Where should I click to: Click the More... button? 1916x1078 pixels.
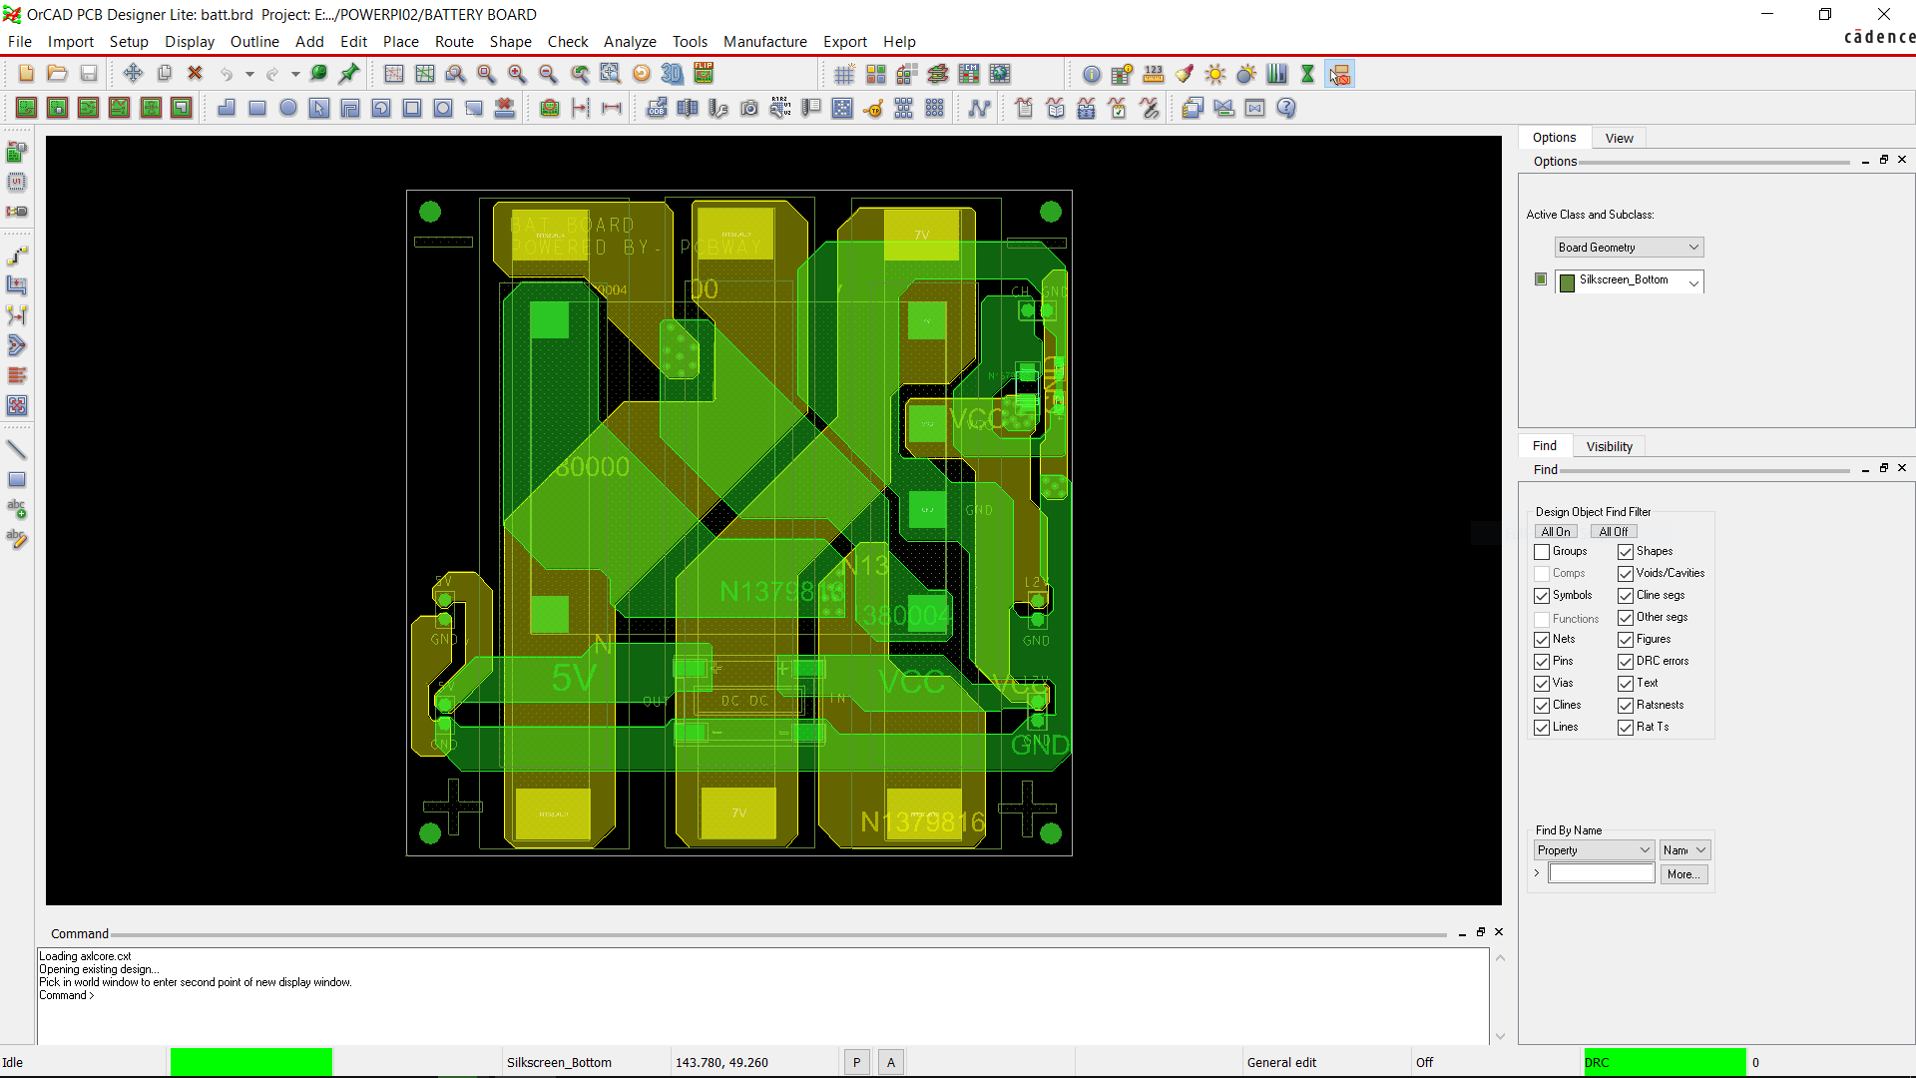[x=1683, y=874]
